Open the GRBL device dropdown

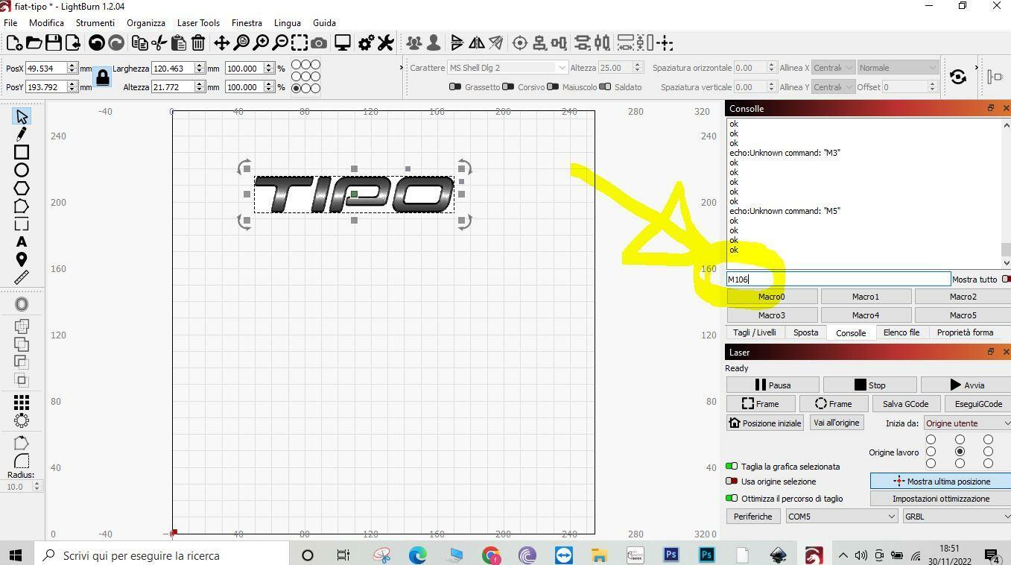coord(956,517)
